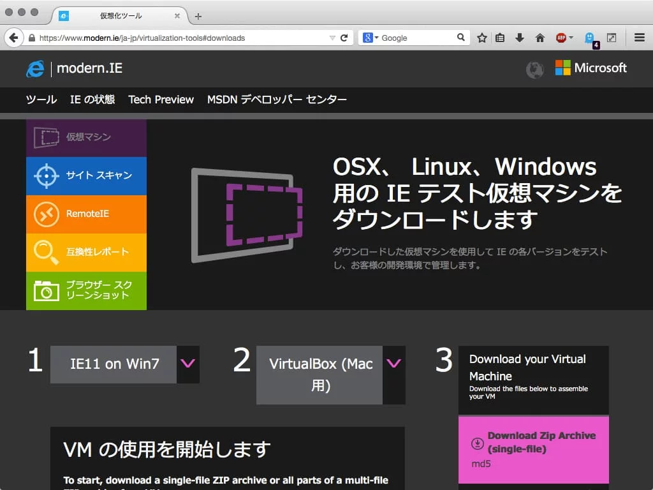Click the "Download your Virtual Machine" heading

[527, 367]
